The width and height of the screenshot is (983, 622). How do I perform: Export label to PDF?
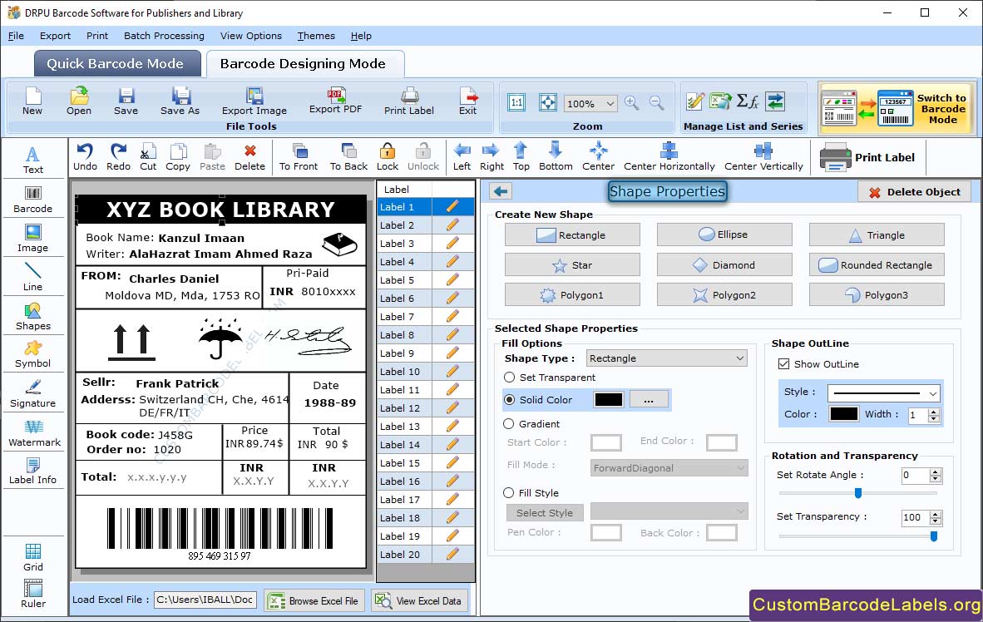pos(336,101)
